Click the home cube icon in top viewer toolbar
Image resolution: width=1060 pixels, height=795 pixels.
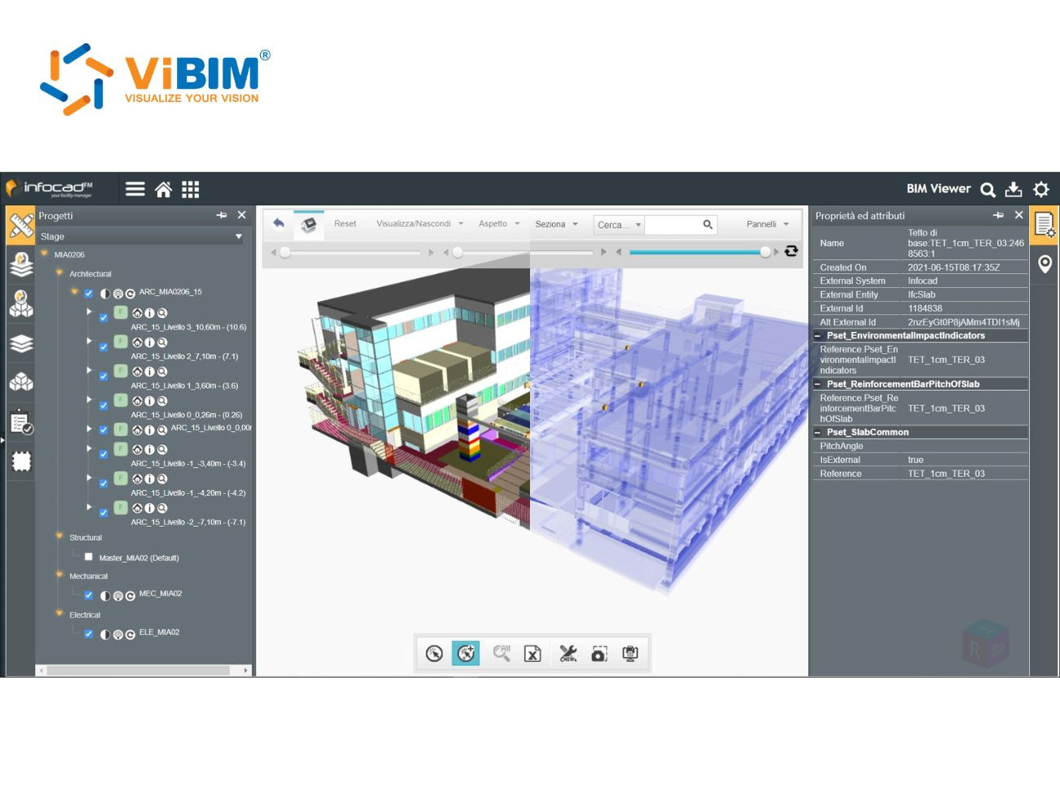[x=310, y=223]
